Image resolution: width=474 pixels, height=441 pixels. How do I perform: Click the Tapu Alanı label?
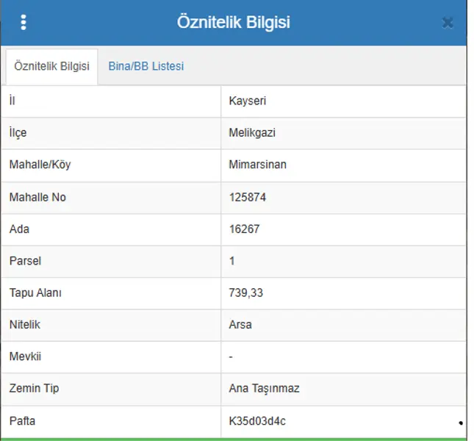(35, 293)
